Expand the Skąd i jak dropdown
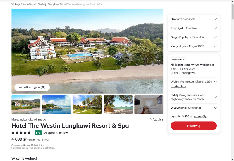The height and width of the screenshot is (161, 234). (194, 28)
